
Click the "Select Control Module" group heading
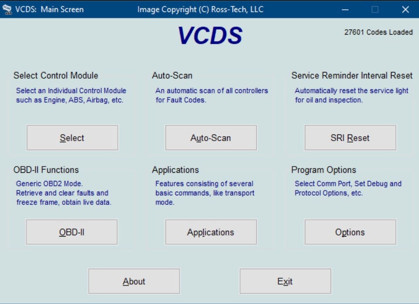(56, 76)
